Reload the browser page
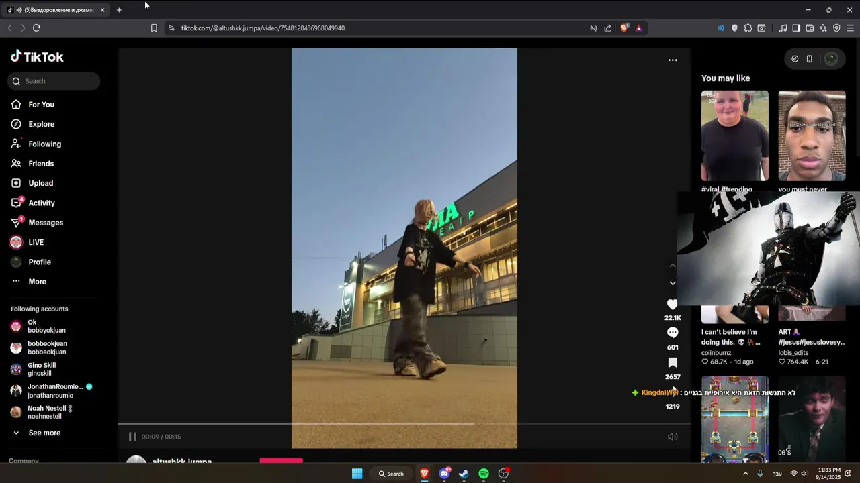860x483 pixels. (x=36, y=28)
